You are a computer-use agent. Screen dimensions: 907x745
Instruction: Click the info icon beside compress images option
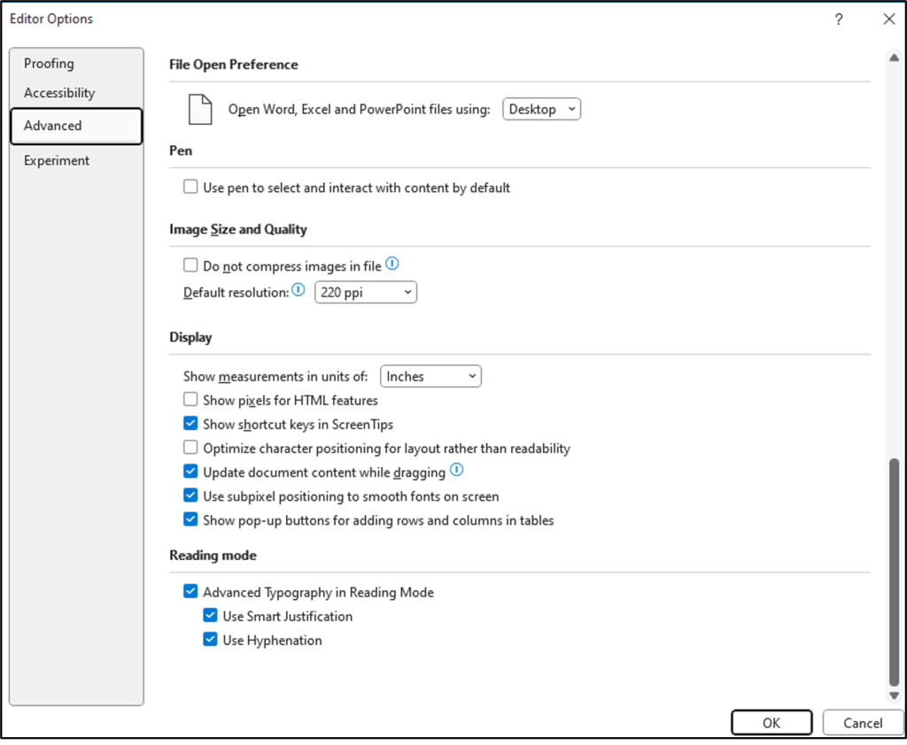click(x=392, y=265)
